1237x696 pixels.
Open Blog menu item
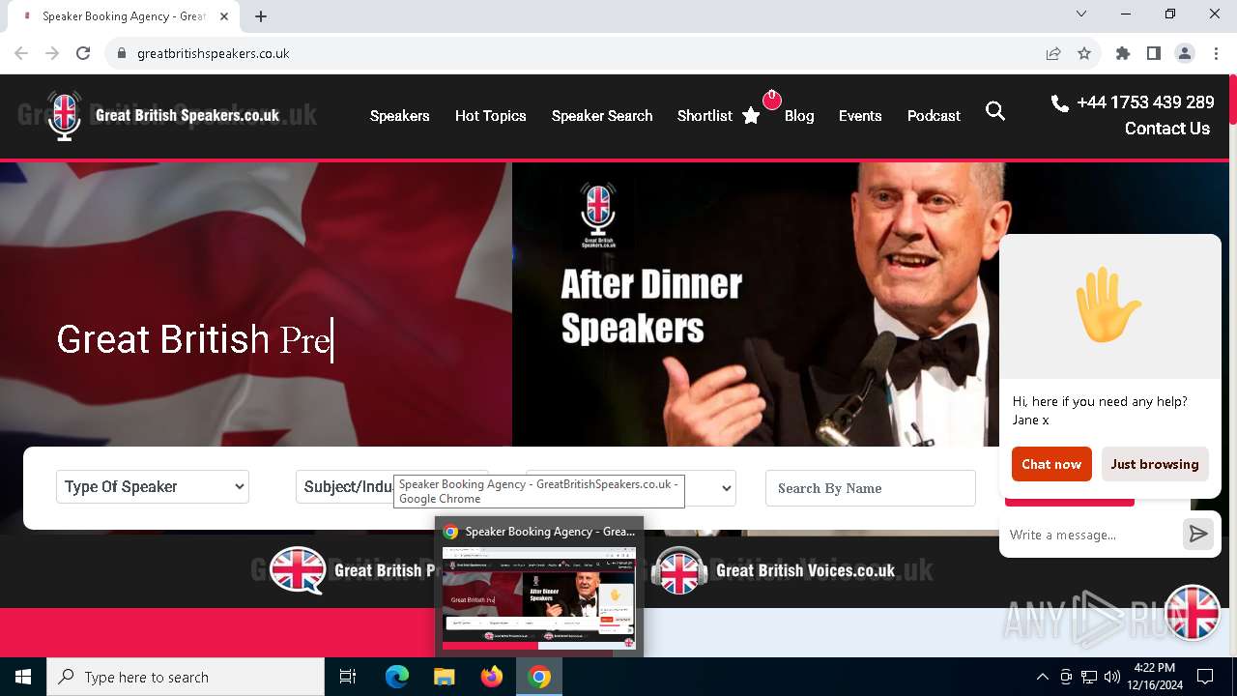pyautogui.click(x=799, y=116)
